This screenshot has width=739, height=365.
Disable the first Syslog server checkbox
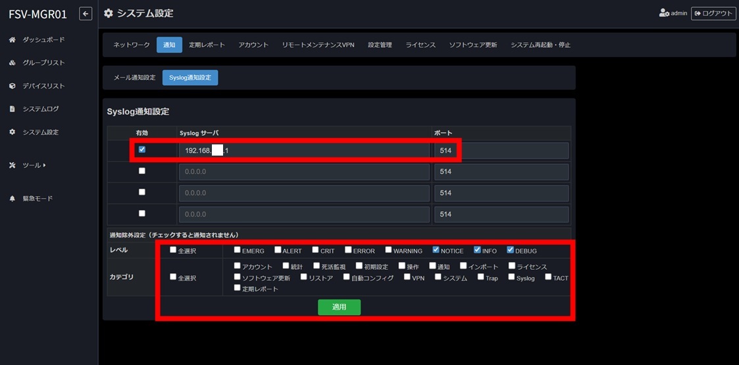click(142, 150)
